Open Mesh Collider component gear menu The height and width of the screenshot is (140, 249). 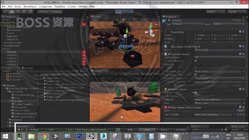[243, 89]
